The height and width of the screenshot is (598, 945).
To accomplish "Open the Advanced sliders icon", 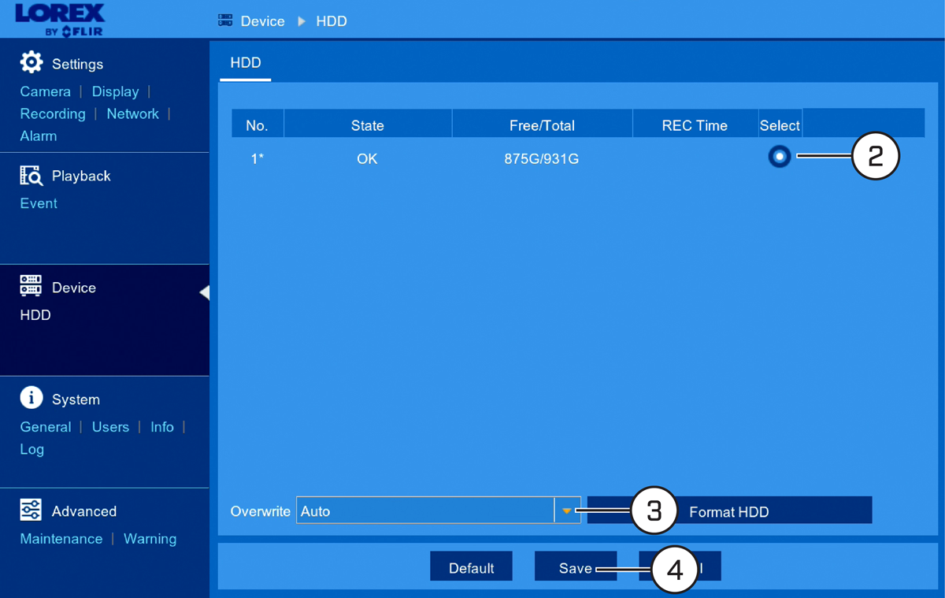I will pos(31,510).
